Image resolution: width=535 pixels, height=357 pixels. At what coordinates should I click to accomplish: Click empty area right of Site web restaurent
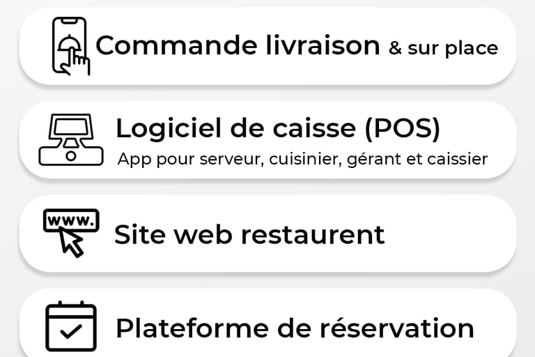pyautogui.click(x=451, y=234)
